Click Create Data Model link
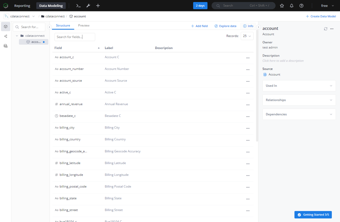 321,16
